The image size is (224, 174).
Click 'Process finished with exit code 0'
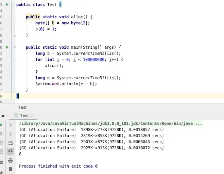(x=58, y=166)
